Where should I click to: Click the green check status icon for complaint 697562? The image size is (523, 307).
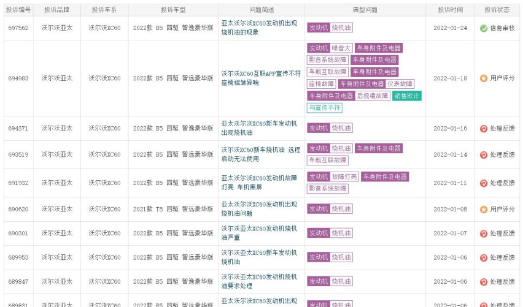point(483,28)
